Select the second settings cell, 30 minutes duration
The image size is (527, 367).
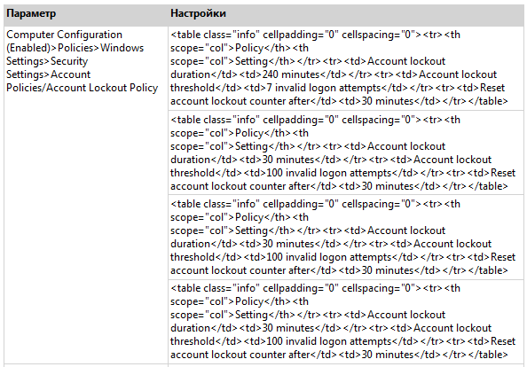pos(346,152)
